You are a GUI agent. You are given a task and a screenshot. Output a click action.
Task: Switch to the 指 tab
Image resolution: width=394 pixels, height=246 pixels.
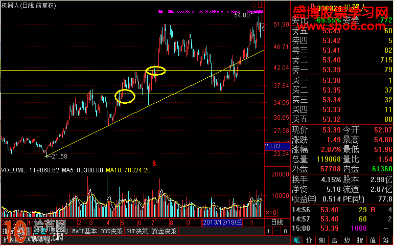pos(360,240)
